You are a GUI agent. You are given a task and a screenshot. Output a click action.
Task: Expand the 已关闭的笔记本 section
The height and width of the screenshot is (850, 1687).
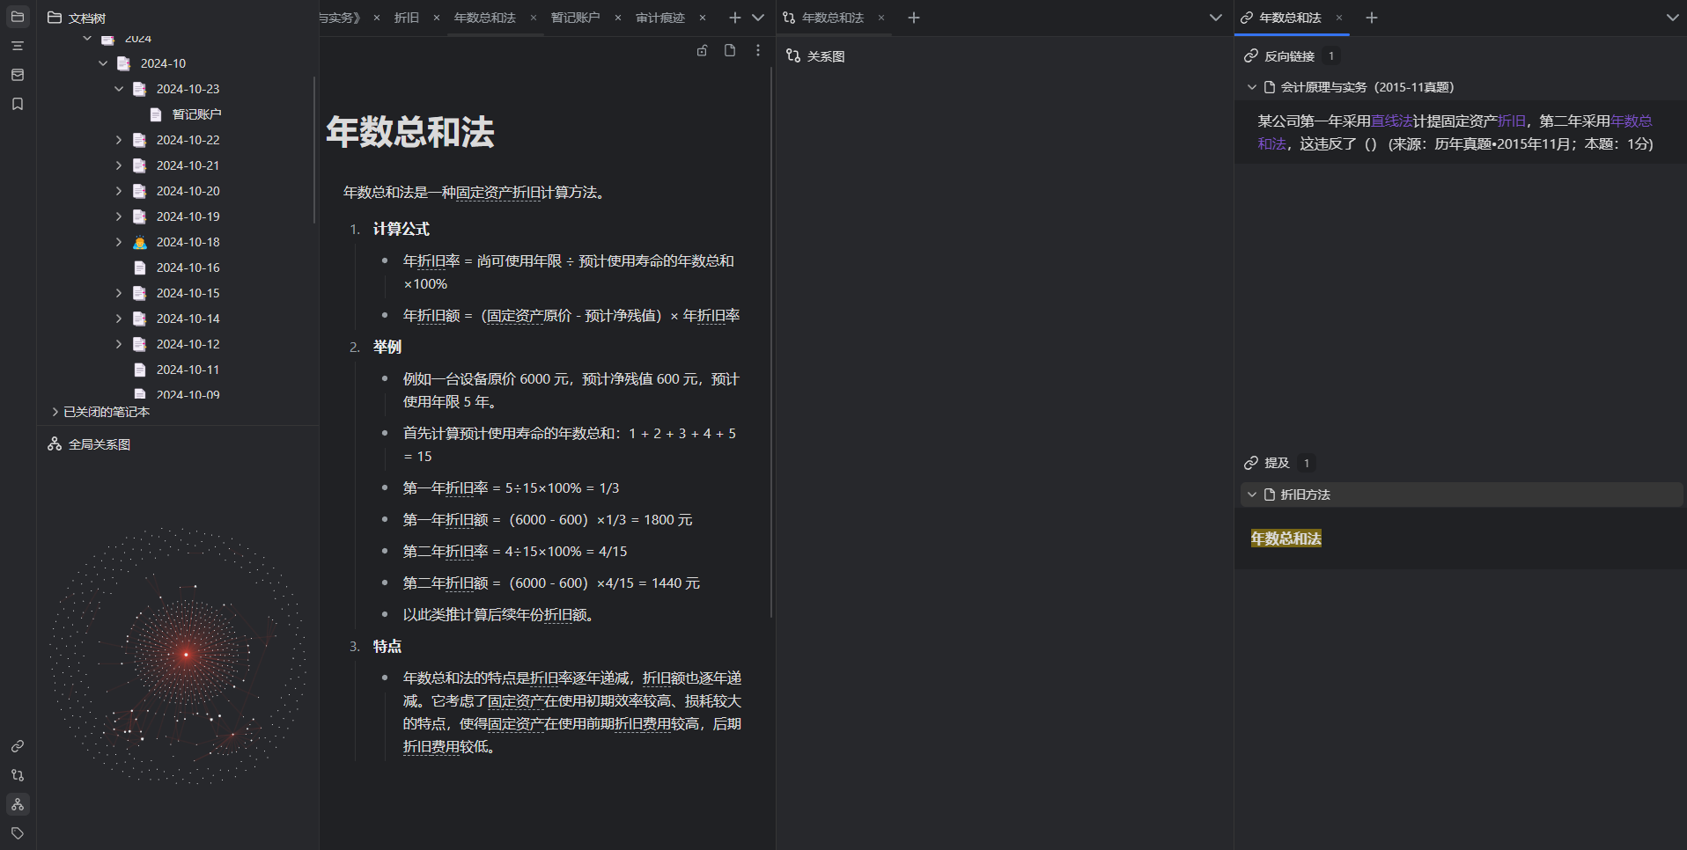[55, 412]
